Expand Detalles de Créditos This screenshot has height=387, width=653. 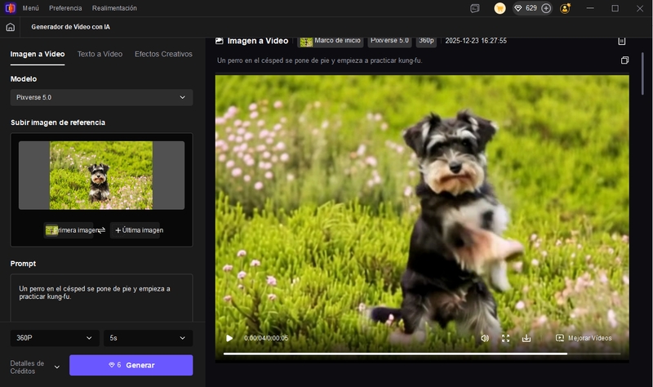pos(35,367)
